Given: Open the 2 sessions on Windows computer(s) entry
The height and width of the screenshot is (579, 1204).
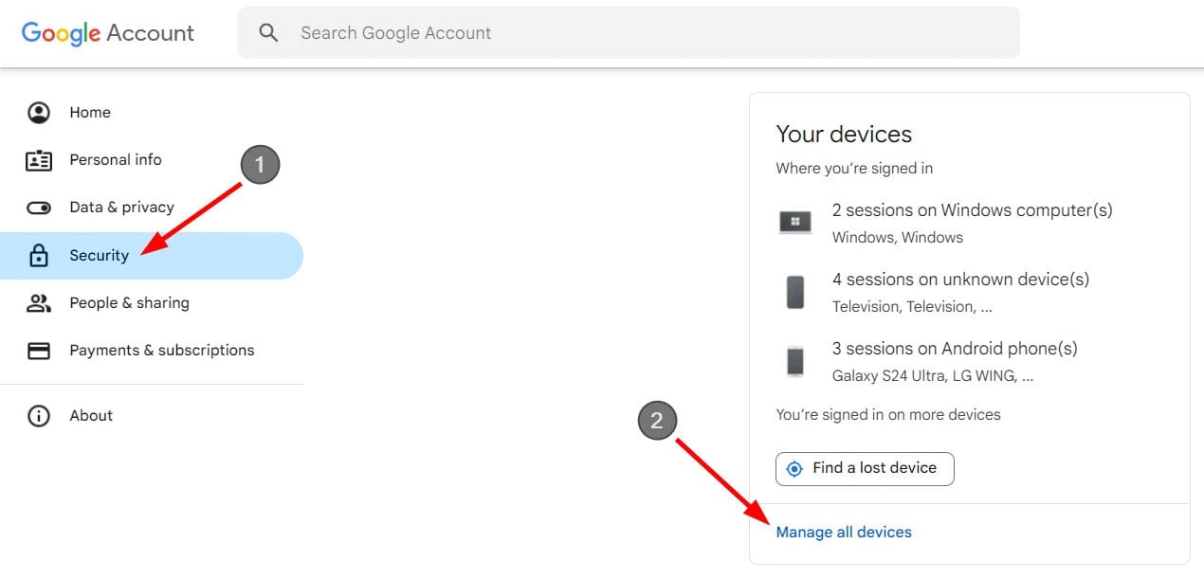Looking at the screenshot, I should 972,210.
